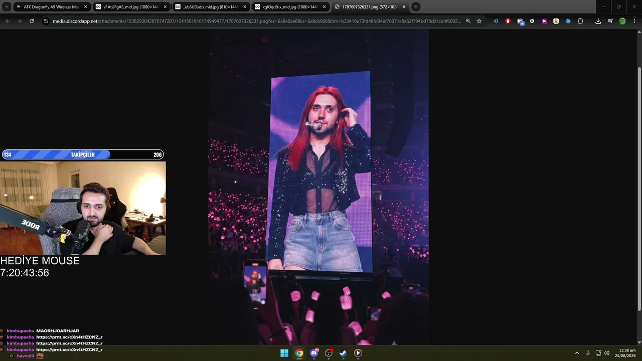Switch to the _ubSUDsdb_mid.jpg tab
The image size is (642, 361).
[211, 7]
